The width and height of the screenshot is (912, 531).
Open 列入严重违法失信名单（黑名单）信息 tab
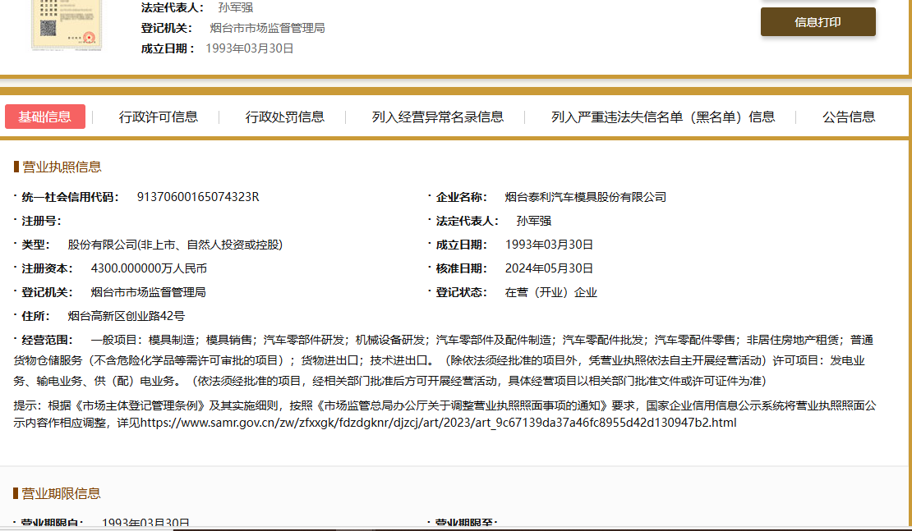coord(663,117)
